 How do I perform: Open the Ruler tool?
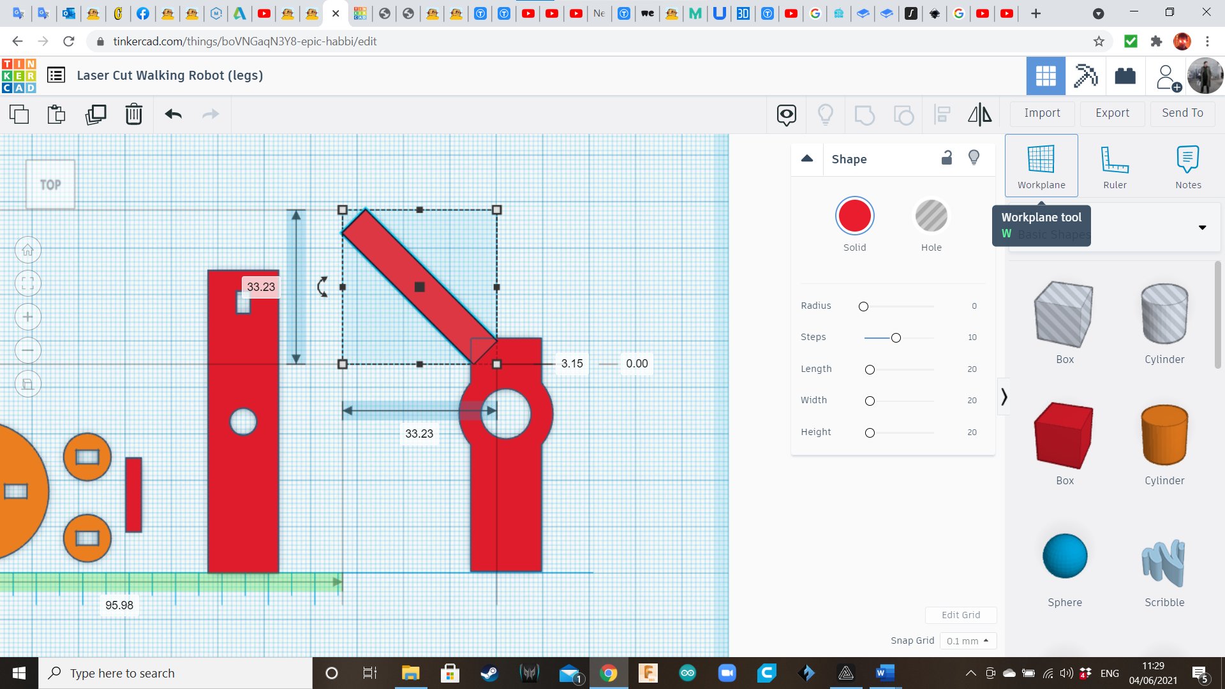click(x=1115, y=167)
